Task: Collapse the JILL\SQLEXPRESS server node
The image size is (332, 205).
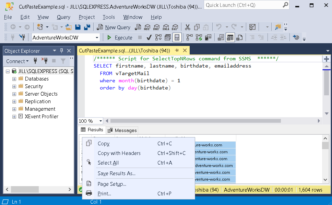Action: click(x=8, y=71)
